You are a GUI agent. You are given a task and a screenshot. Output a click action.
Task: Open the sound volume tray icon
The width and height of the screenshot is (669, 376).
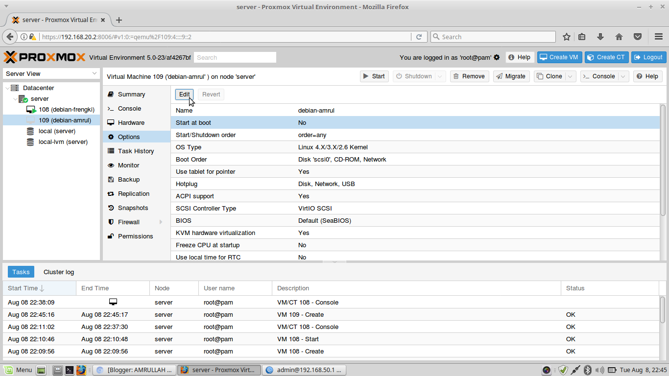coord(600,370)
